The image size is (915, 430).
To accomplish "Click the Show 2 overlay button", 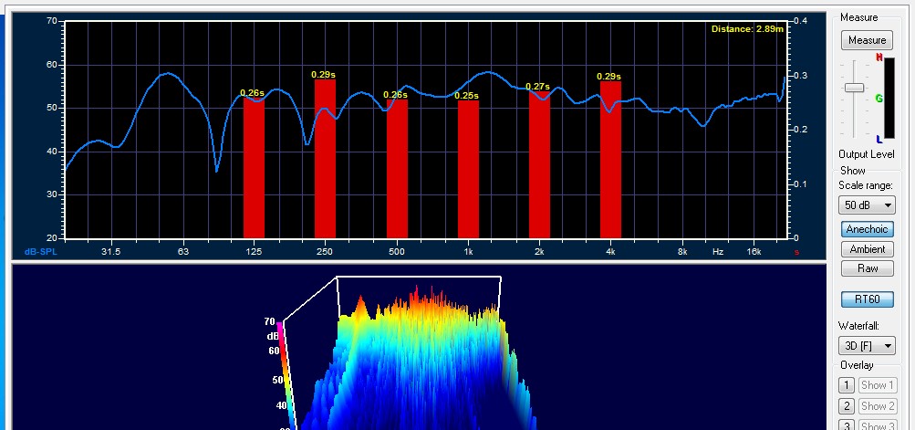I will click(879, 406).
